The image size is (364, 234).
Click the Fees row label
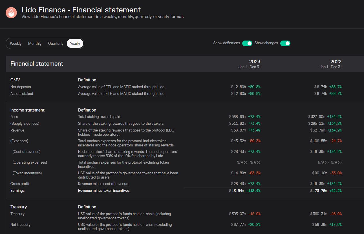click(x=14, y=117)
